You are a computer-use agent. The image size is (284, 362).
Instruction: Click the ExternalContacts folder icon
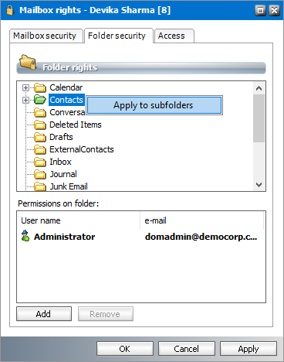40,149
